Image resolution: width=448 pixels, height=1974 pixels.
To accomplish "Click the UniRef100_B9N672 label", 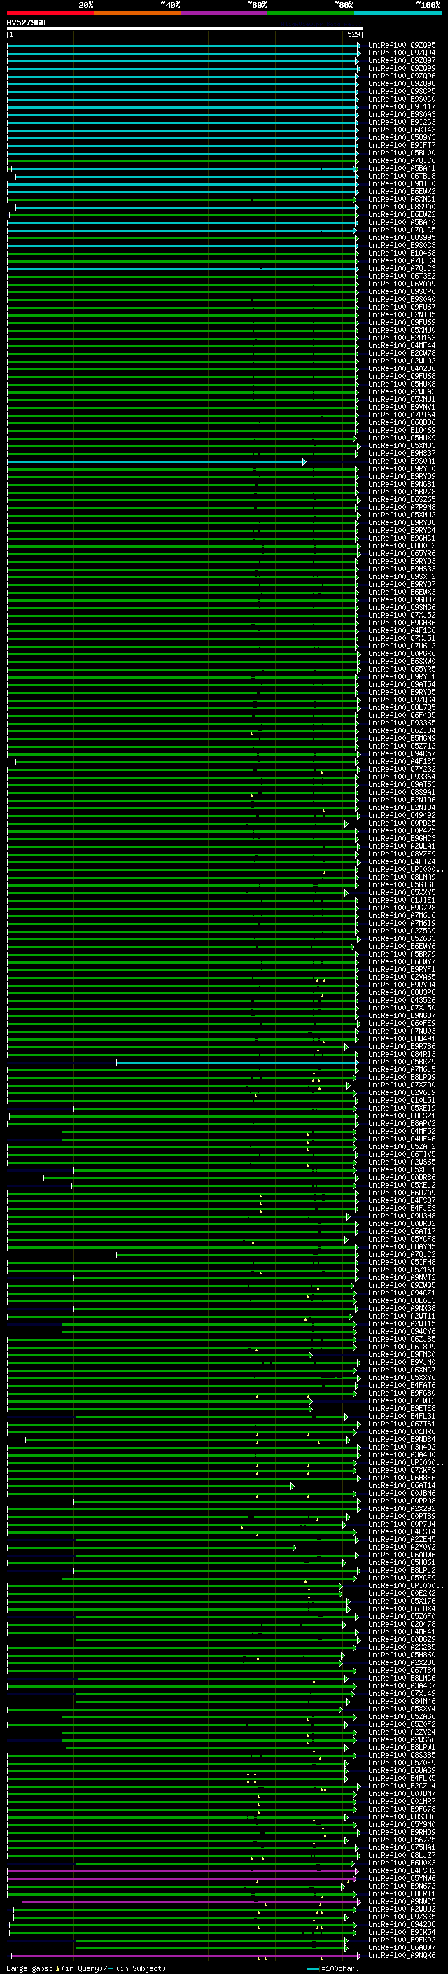I will click(402, 1886).
